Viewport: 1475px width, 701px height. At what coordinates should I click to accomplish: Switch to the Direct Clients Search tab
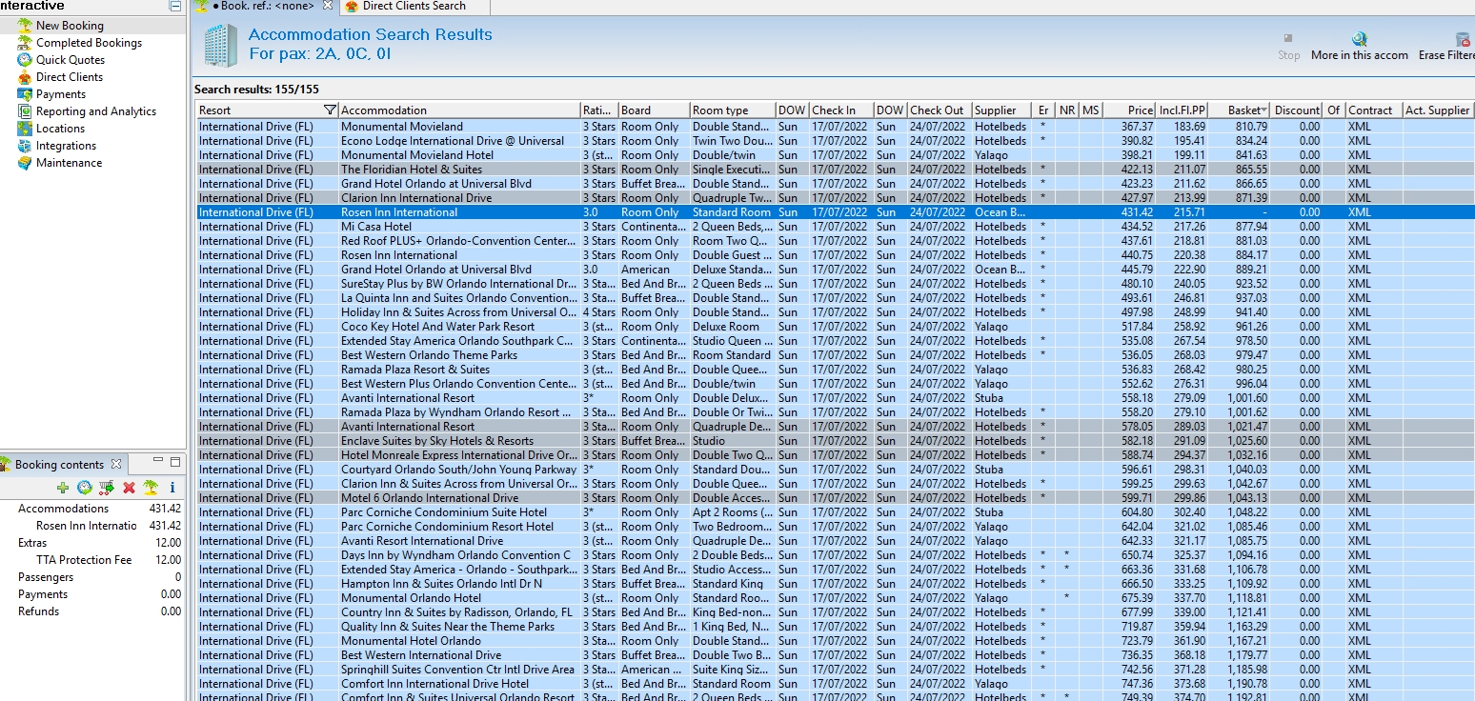pos(414,6)
